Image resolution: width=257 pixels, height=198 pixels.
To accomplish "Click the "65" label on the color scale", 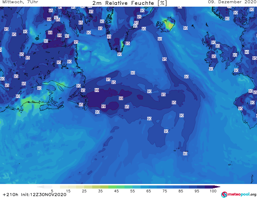I will pyautogui.click(x=149, y=191).
